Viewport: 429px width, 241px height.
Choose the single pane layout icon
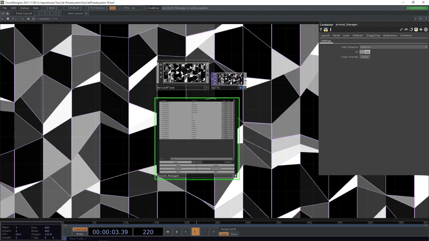37,13
